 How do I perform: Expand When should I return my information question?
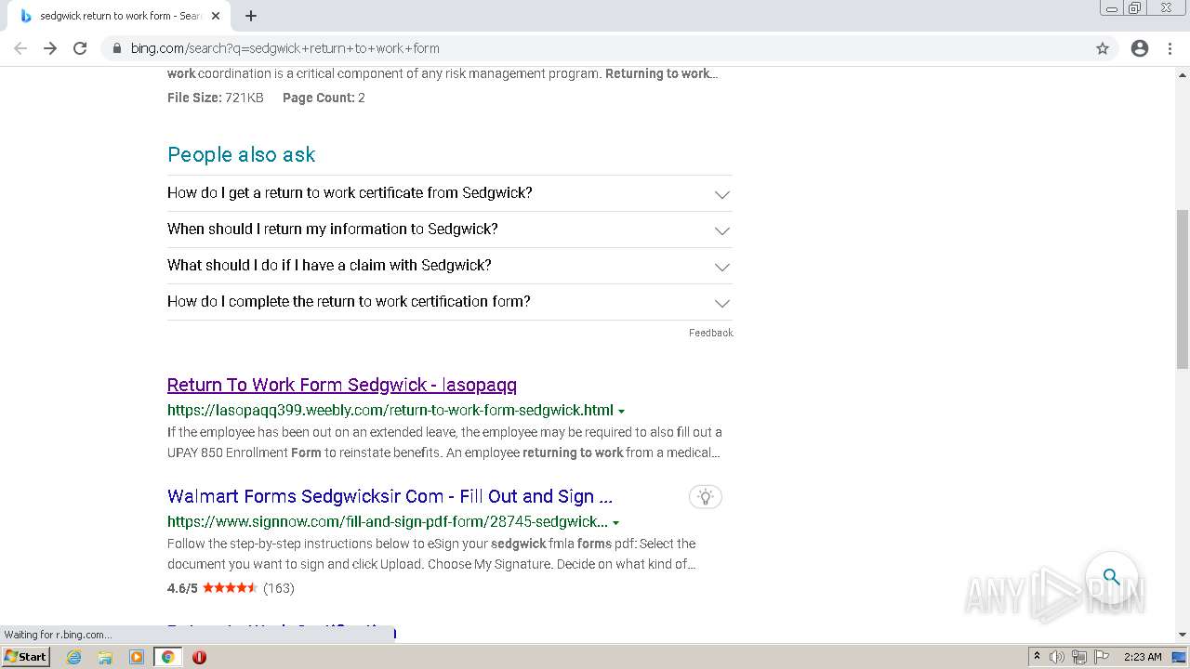(x=449, y=230)
